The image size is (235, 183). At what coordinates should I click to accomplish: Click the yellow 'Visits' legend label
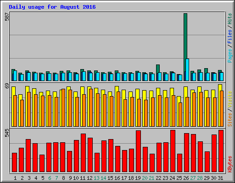coord(230,99)
